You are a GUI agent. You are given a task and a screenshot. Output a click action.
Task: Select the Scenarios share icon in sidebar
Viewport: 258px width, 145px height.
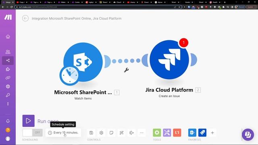(x=8, y=60)
